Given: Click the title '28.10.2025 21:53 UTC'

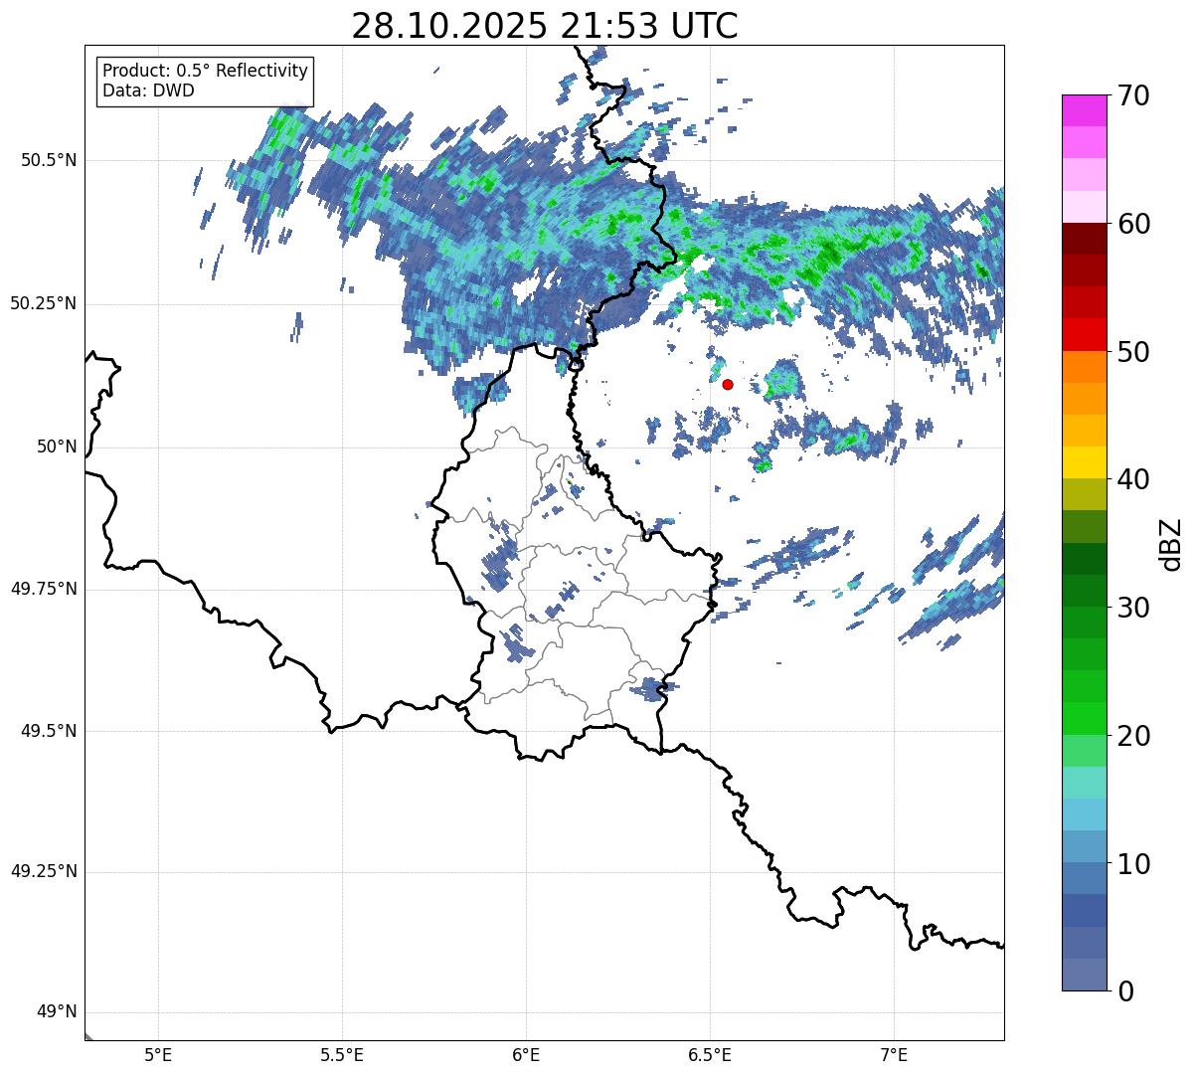Looking at the screenshot, I should tap(545, 26).
